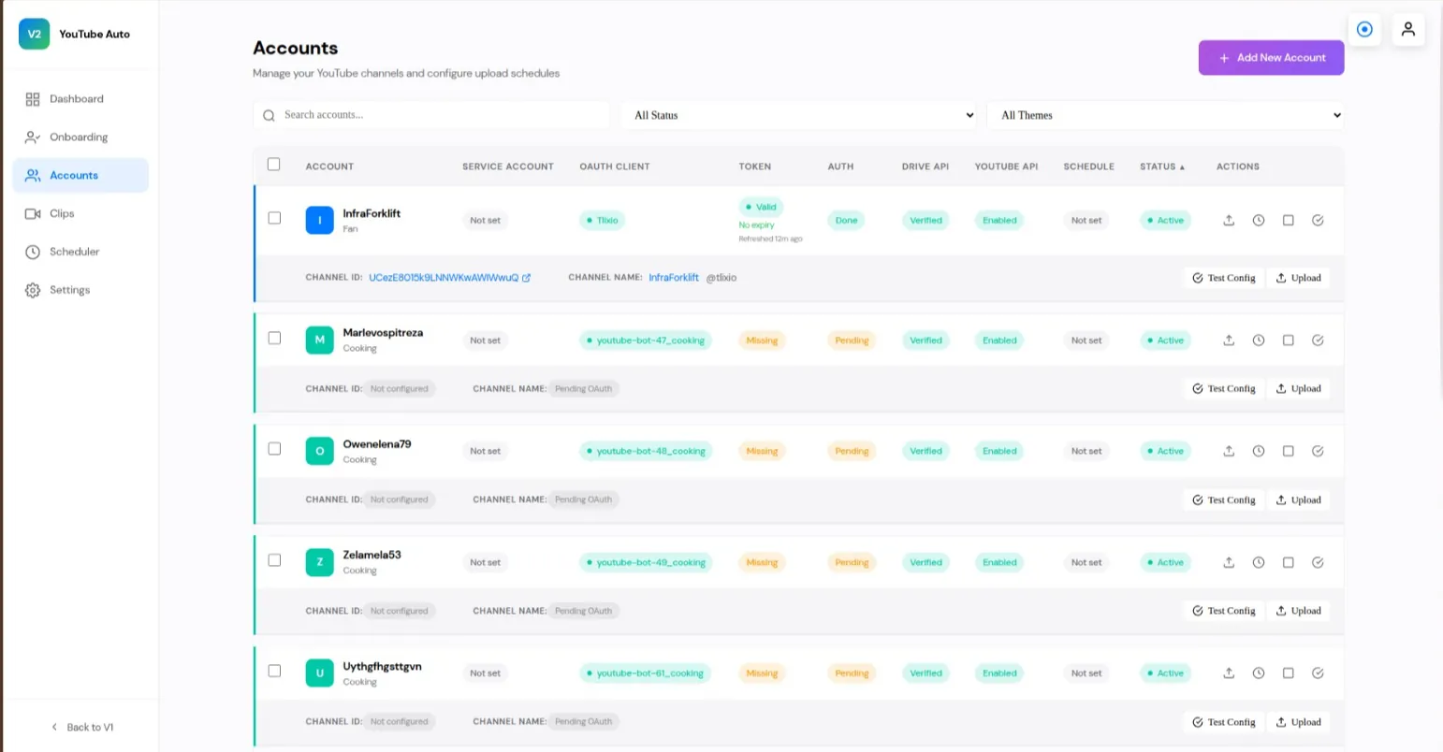
Task: Click Test Config for Zelamela53
Action: click(1224, 611)
